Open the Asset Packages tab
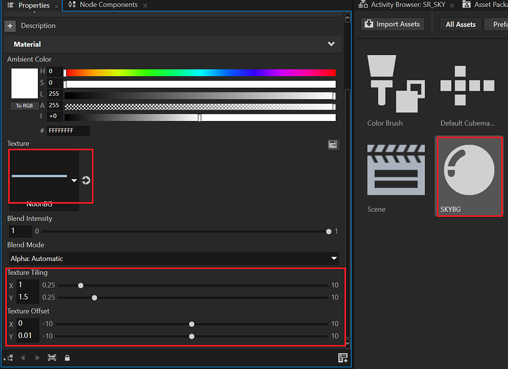The height and width of the screenshot is (369, 508). click(x=484, y=5)
